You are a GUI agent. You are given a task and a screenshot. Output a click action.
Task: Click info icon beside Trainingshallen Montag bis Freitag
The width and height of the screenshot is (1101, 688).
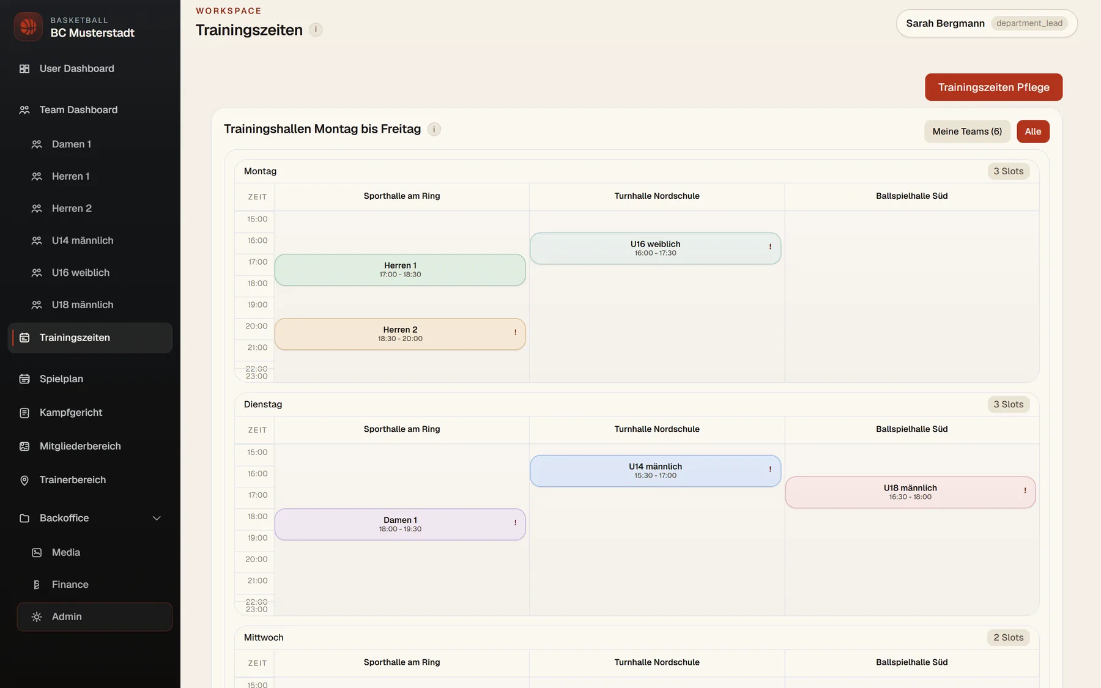click(434, 129)
